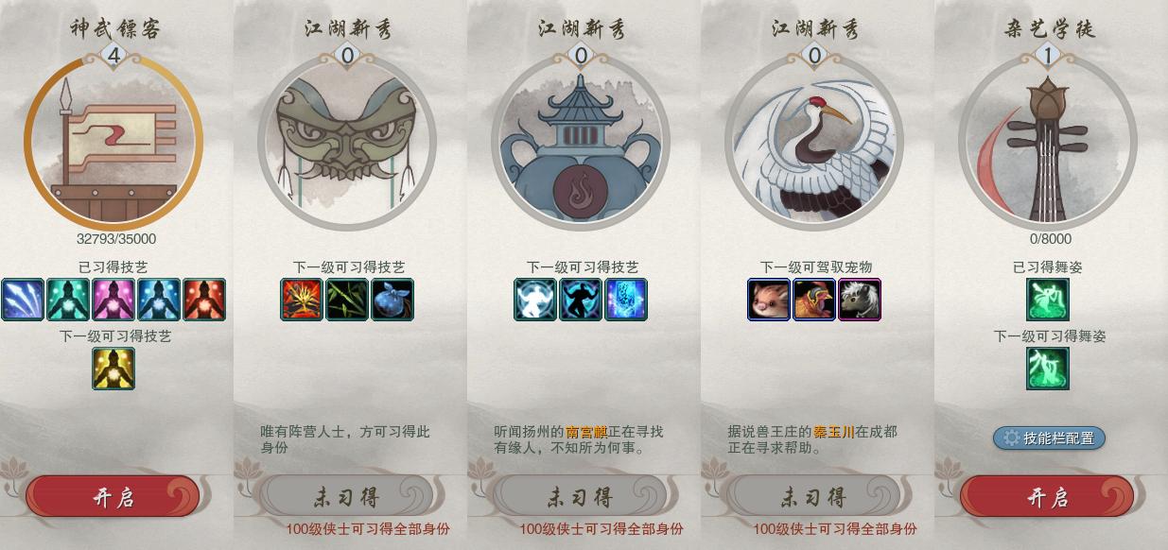Image resolution: width=1168 pixels, height=550 pixels.
Task: Click the blue crystal skill under cauldron identity
Action: (626, 300)
